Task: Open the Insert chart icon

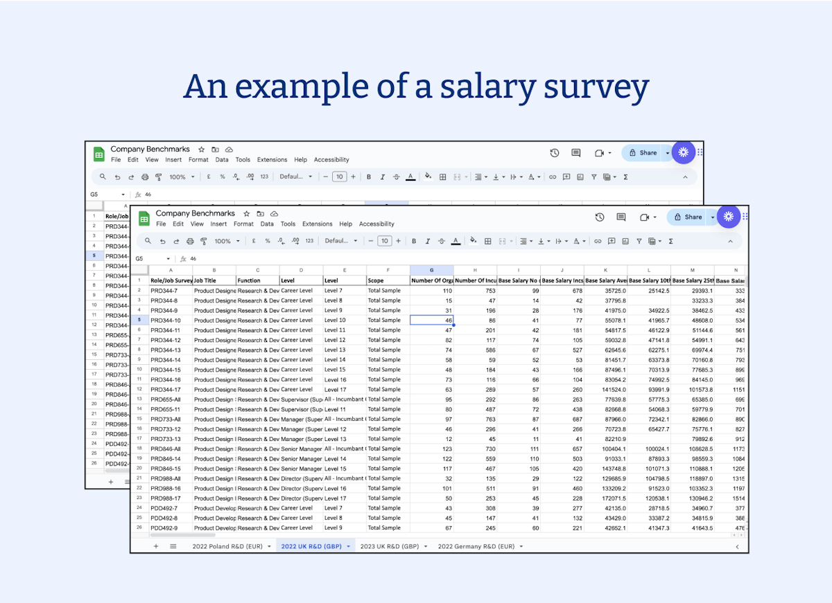Action: (x=625, y=240)
